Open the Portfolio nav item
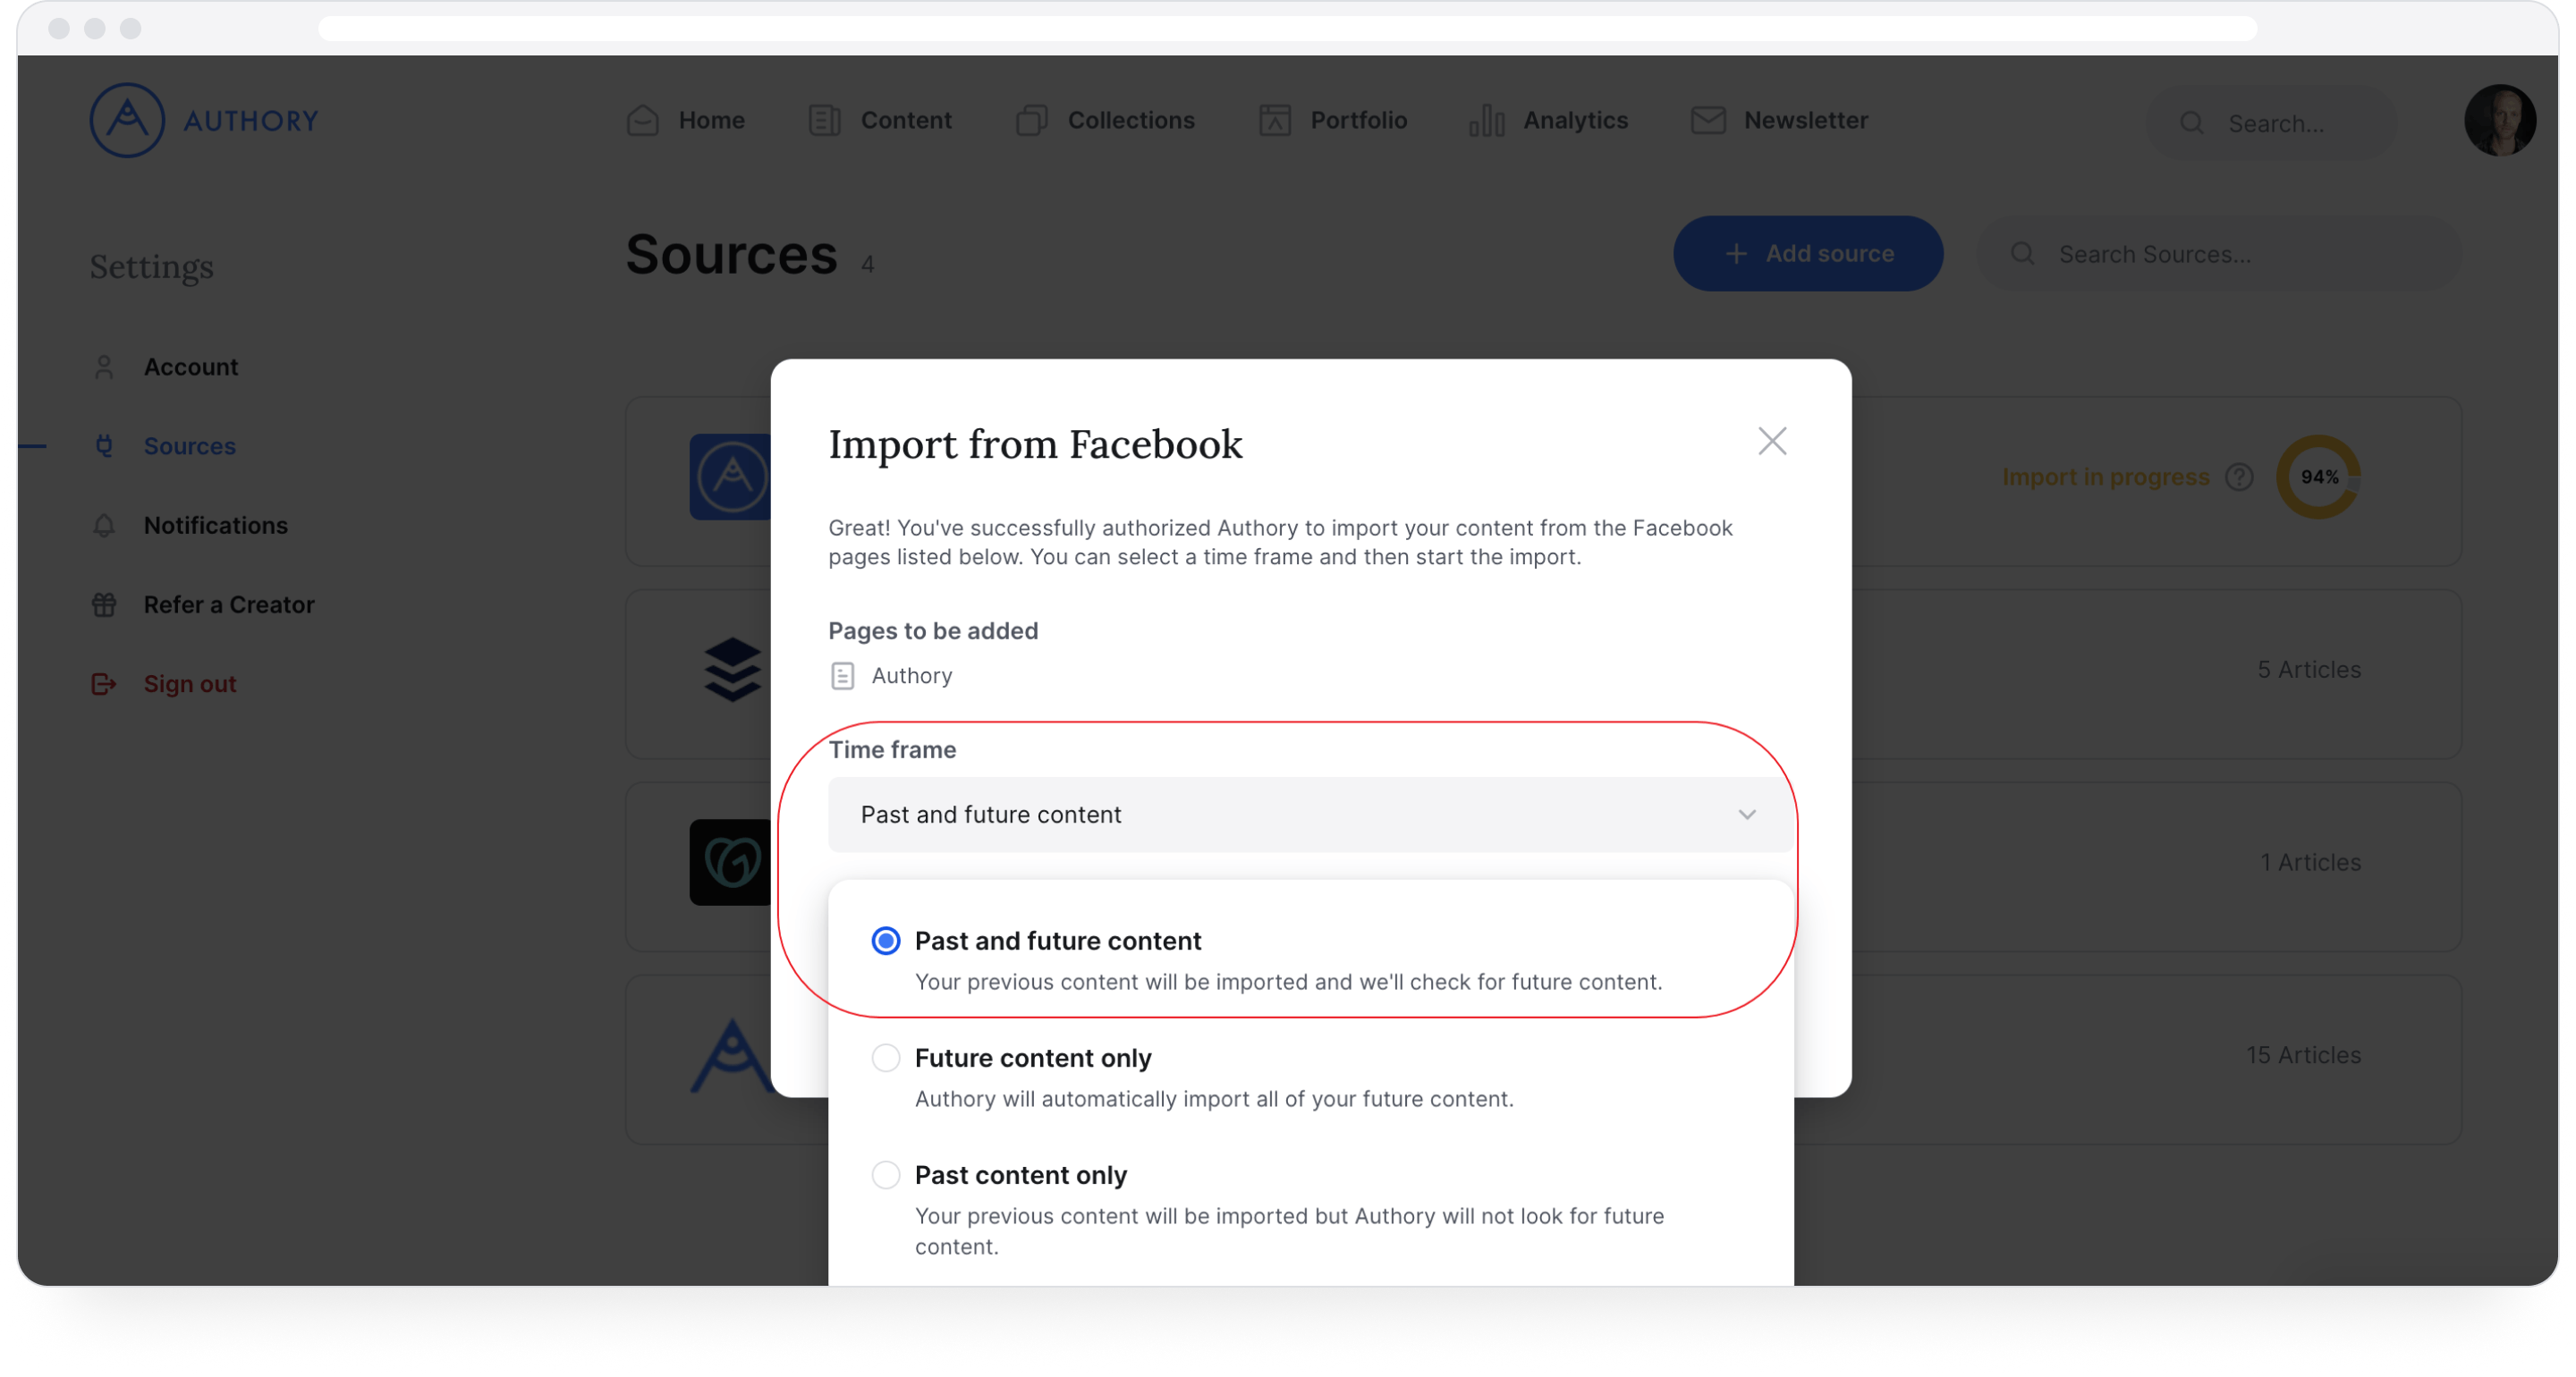The height and width of the screenshot is (1377, 2576). click(1332, 120)
